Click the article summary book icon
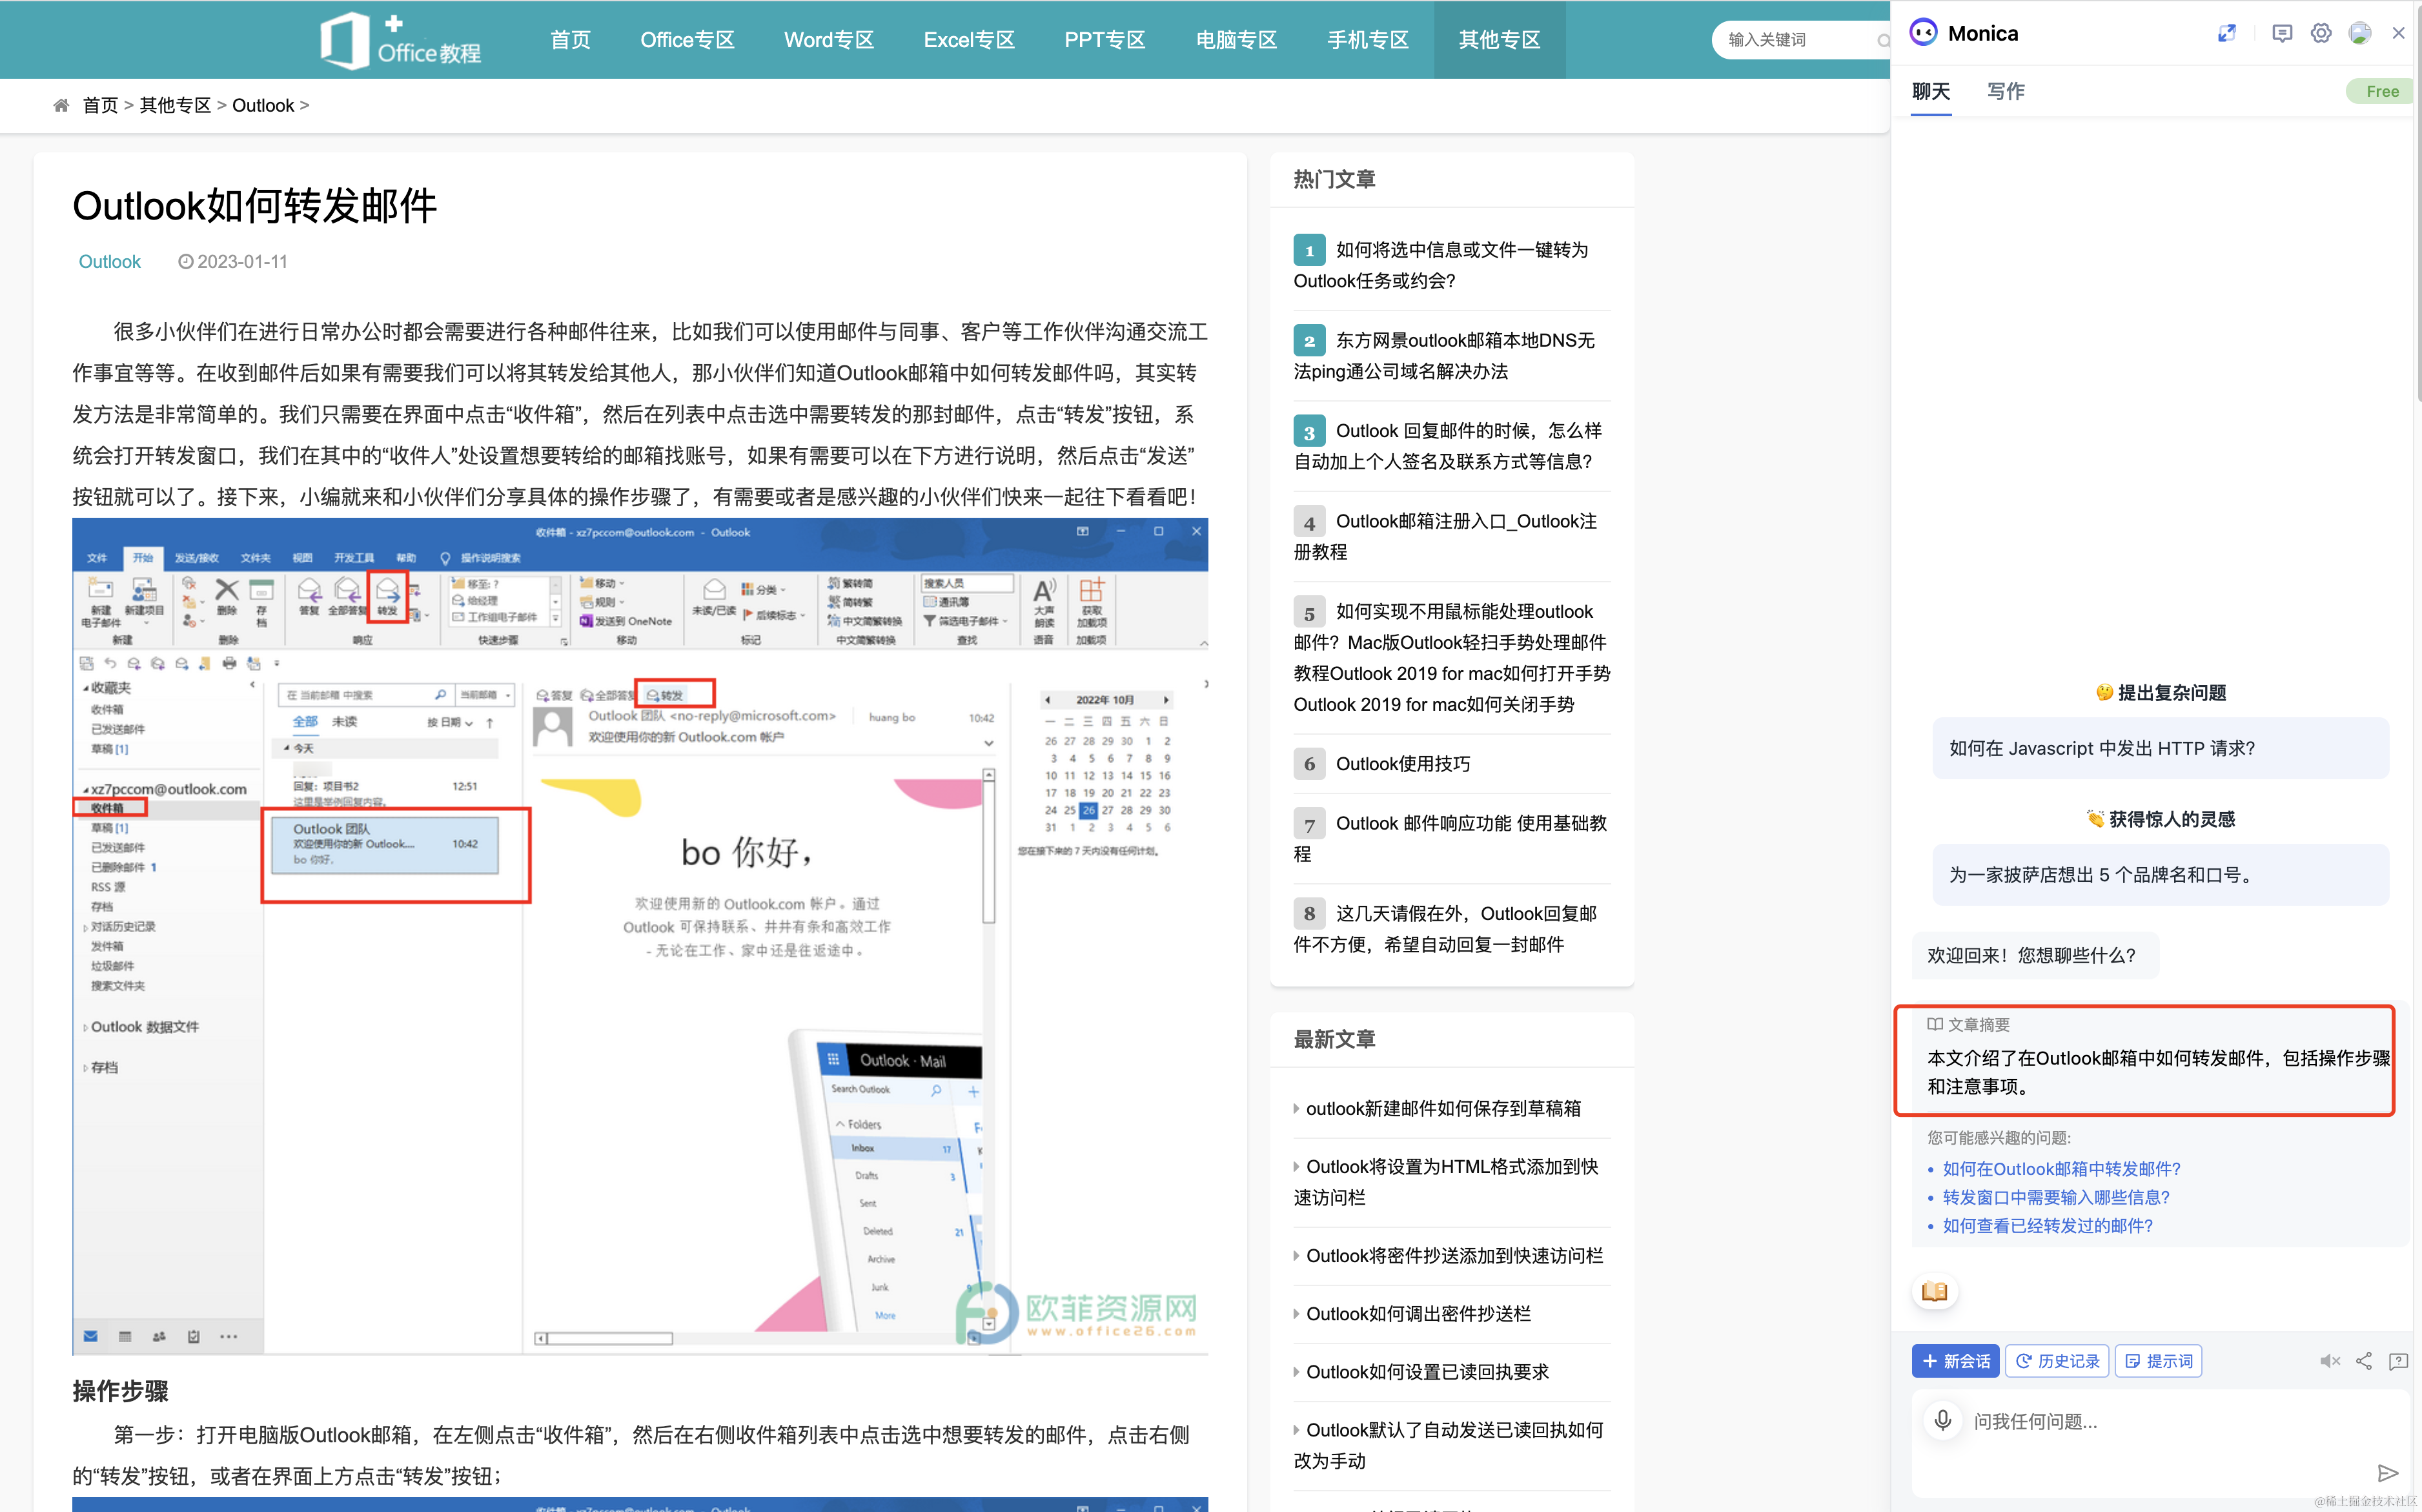This screenshot has height=1512, width=2422. point(1934,1291)
